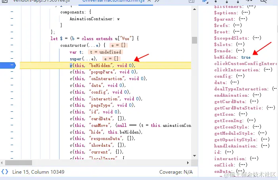Click the gutter dash beside the "hide" line

pyautogui.click(x=12, y=132)
